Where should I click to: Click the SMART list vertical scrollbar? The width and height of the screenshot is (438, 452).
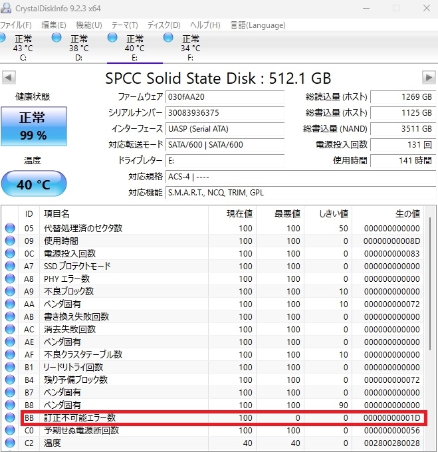(429, 284)
